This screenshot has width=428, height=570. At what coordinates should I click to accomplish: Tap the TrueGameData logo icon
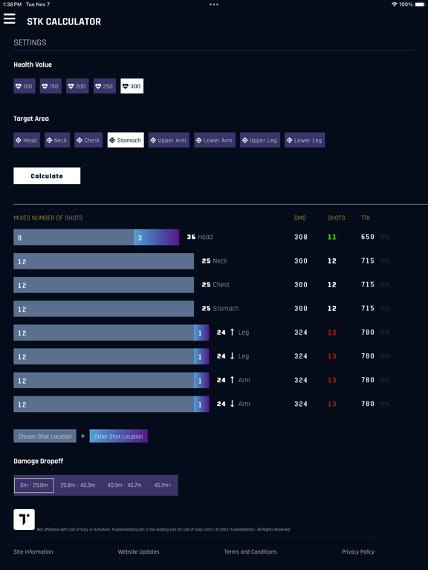24,520
